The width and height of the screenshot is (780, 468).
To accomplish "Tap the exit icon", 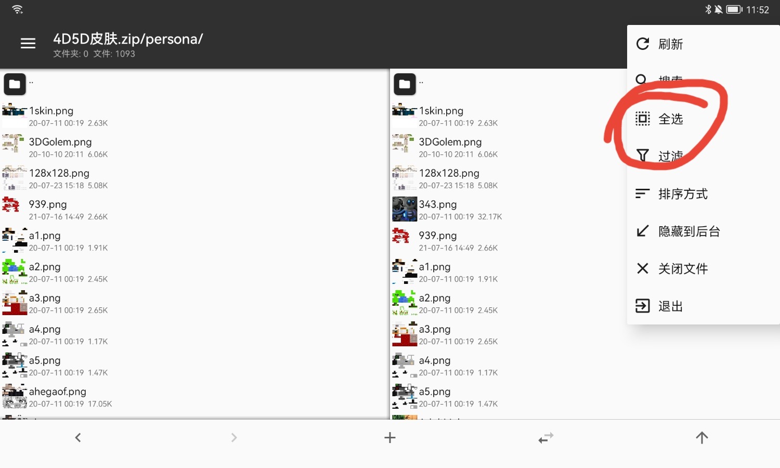I will pos(643,306).
